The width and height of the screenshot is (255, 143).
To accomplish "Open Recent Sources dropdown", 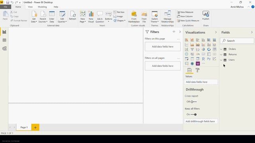I will (x=43, y=17).
